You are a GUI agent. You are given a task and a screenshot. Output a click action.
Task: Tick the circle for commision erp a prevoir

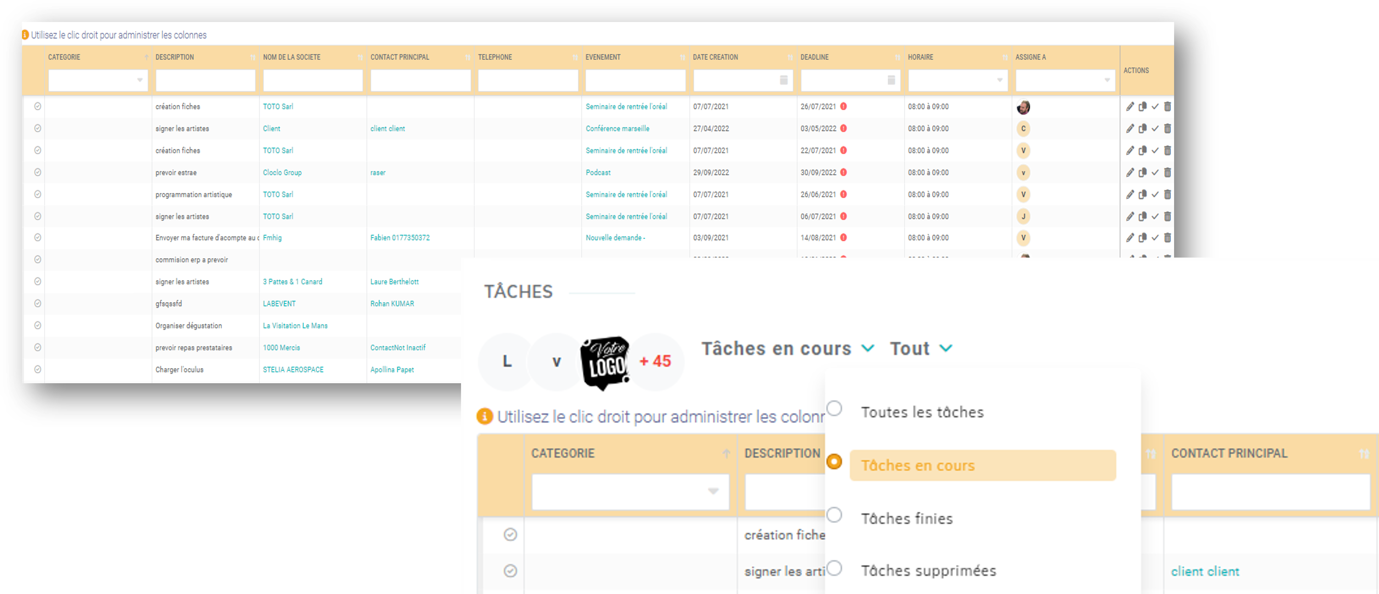coord(37,259)
